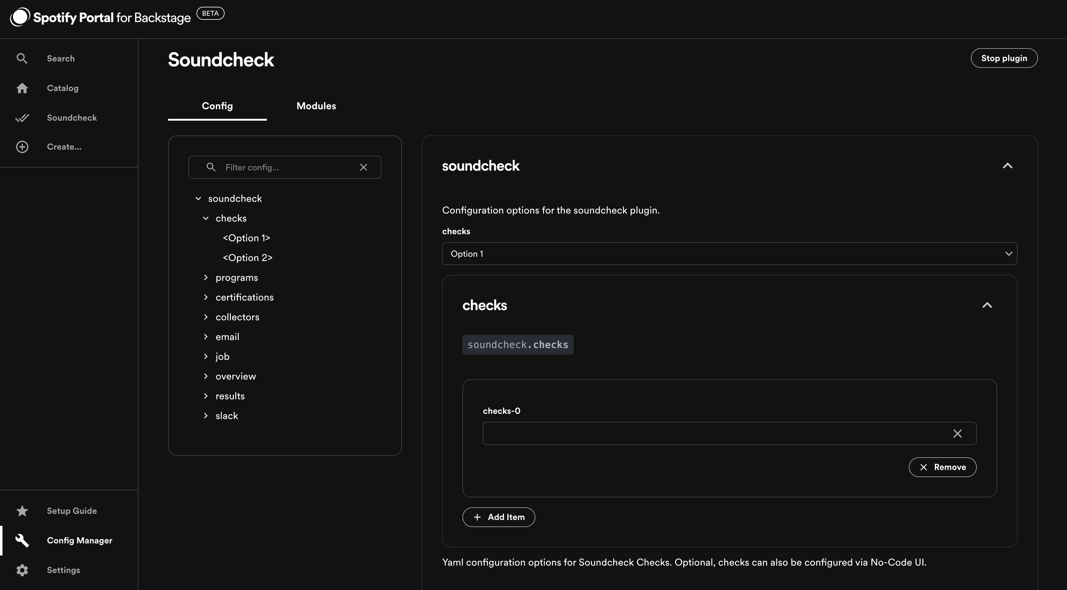Click the BETA badge
Screen dimensions: 1067x590
[210, 13]
